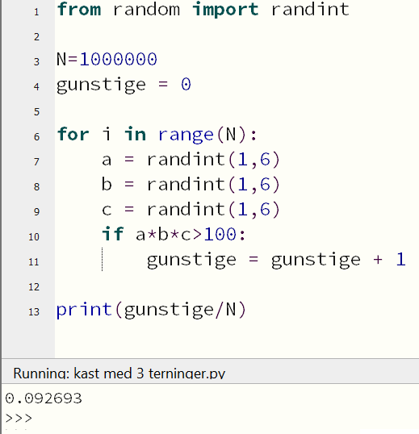
Task: Click the 'range' keyword in the for loop
Action: pos(186,135)
